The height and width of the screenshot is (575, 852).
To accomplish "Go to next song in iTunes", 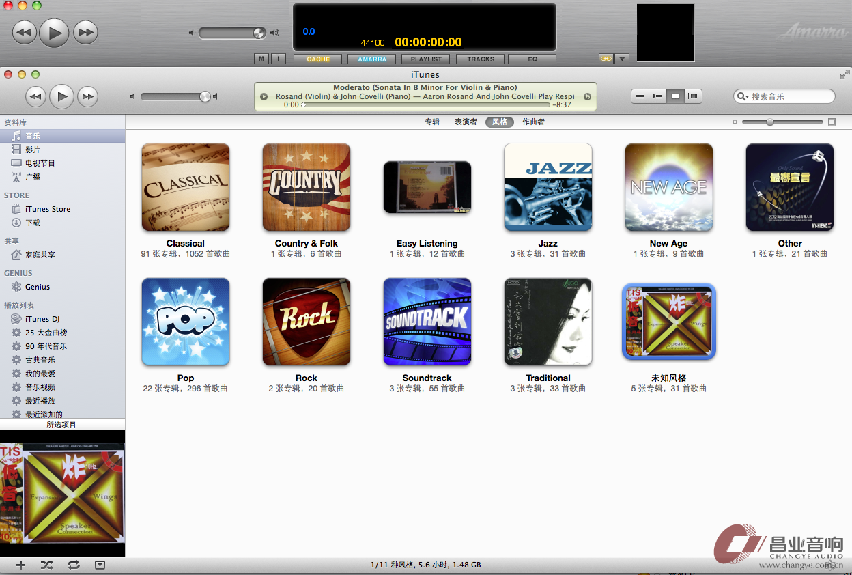I will (x=87, y=96).
